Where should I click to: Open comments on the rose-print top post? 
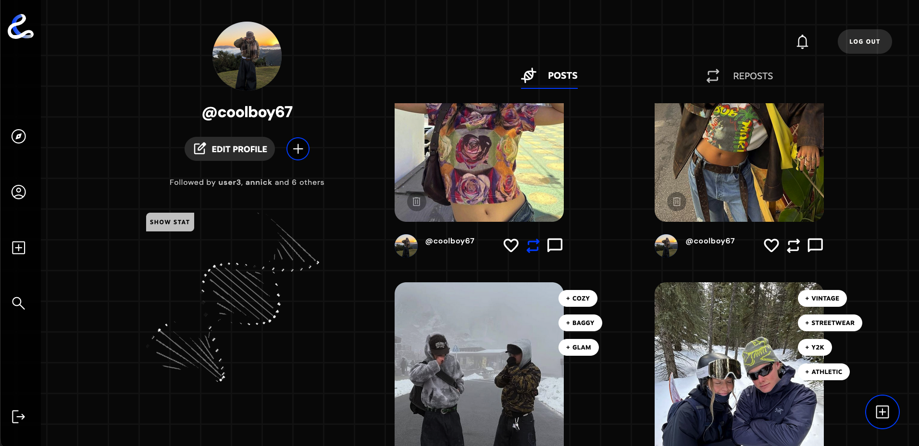555,245
